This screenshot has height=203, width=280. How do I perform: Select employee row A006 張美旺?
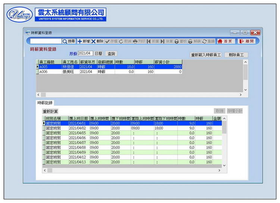point(70,72)
